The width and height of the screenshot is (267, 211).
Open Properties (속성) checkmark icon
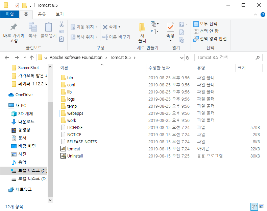[x=170, y=27]
